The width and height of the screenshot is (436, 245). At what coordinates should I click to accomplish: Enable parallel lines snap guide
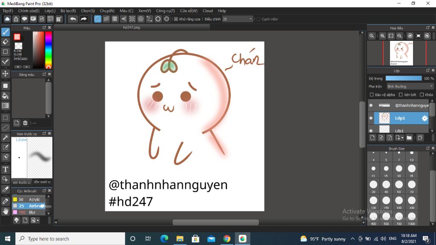[106, 19]
